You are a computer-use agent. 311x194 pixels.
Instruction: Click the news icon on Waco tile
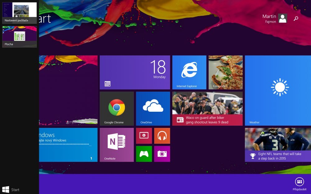[x=180, y=120]
